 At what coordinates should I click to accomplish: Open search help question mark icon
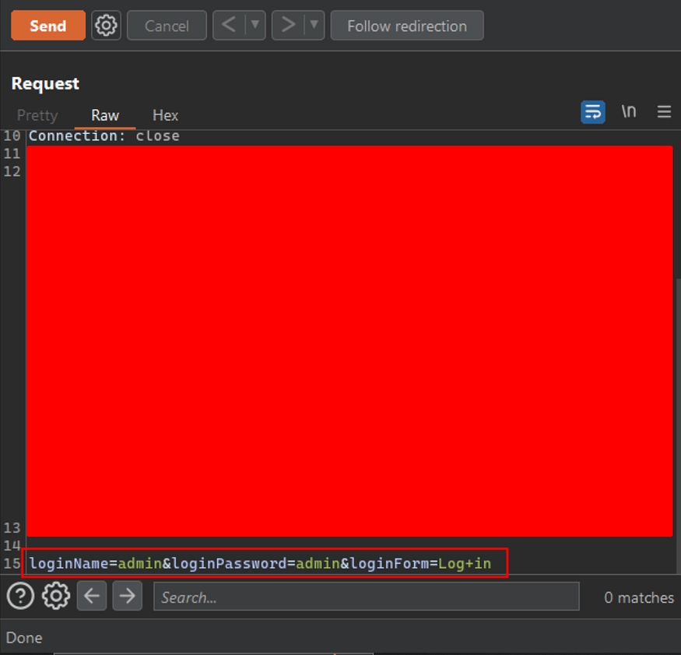[20, 597]
